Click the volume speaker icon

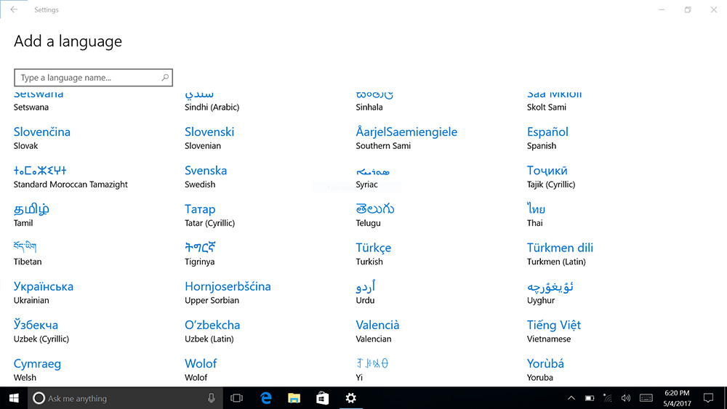click(625, 398)
